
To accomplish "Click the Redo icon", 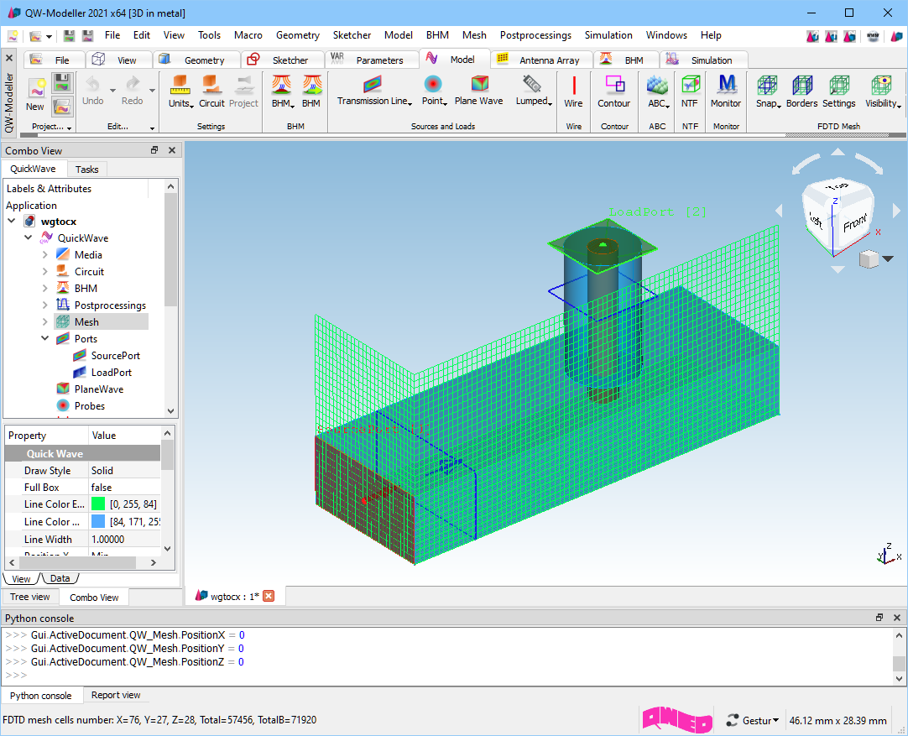I will [x=133, y=85].
